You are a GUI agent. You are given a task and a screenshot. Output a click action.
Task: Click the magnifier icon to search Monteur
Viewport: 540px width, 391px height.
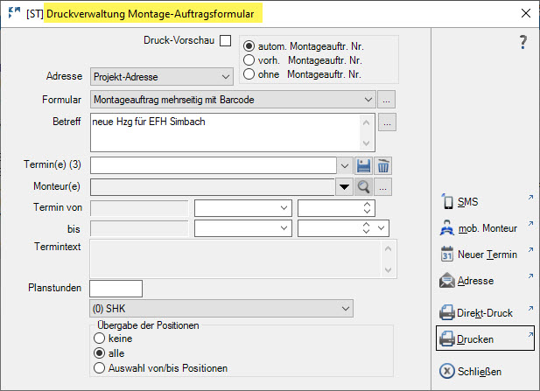[364, 185]
